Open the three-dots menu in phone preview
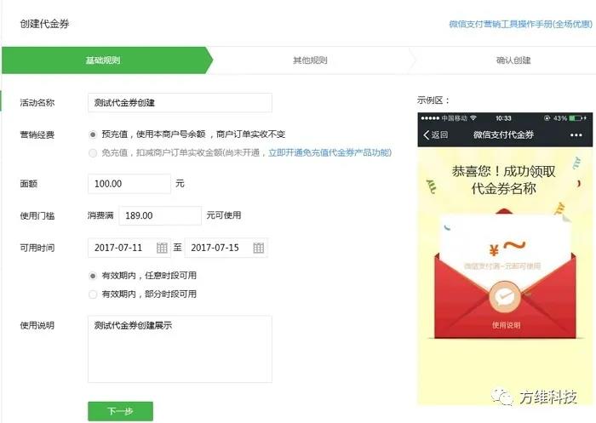Image resolution: width=596 pixels, height=423 pixels. pos(576,135)
